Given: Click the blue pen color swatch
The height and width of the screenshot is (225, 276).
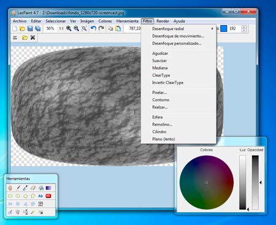Looking at the screenshot, I should pyautogui.click(x=224, y=29).
